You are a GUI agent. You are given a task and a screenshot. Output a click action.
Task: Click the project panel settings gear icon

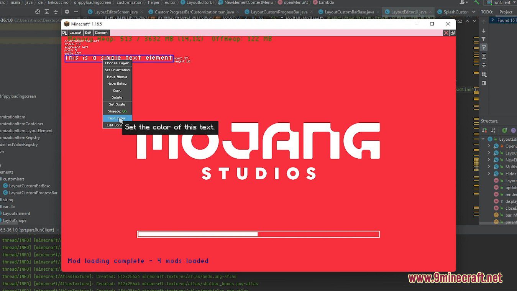67,12
